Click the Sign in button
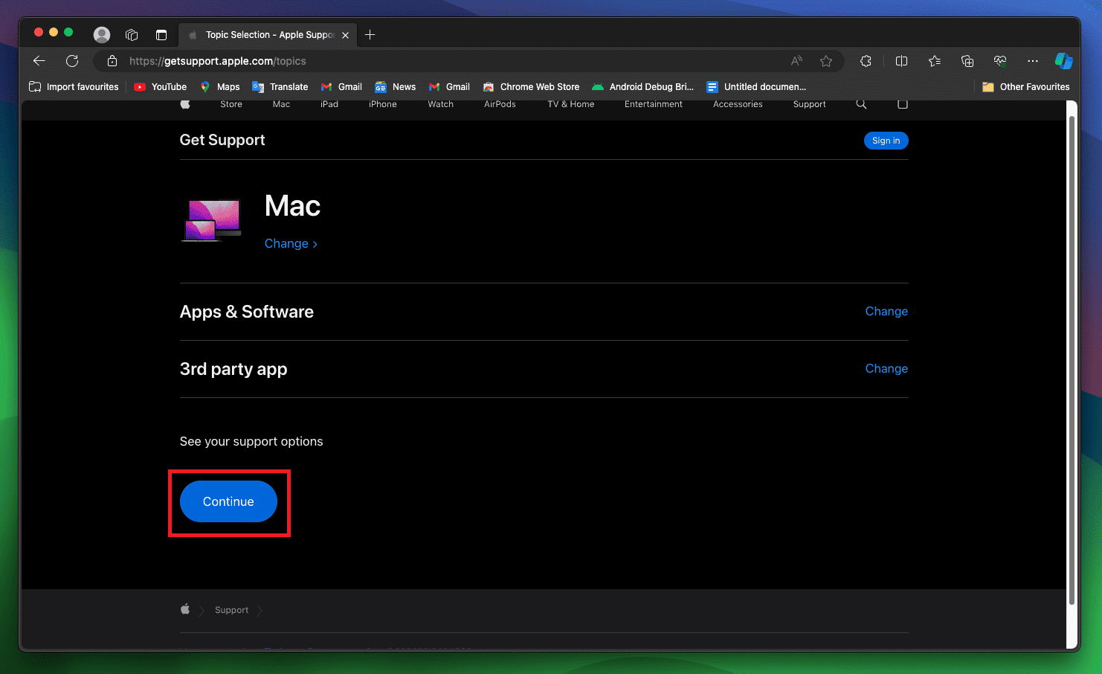This screenshot has height=674, width=1102. 886,141
